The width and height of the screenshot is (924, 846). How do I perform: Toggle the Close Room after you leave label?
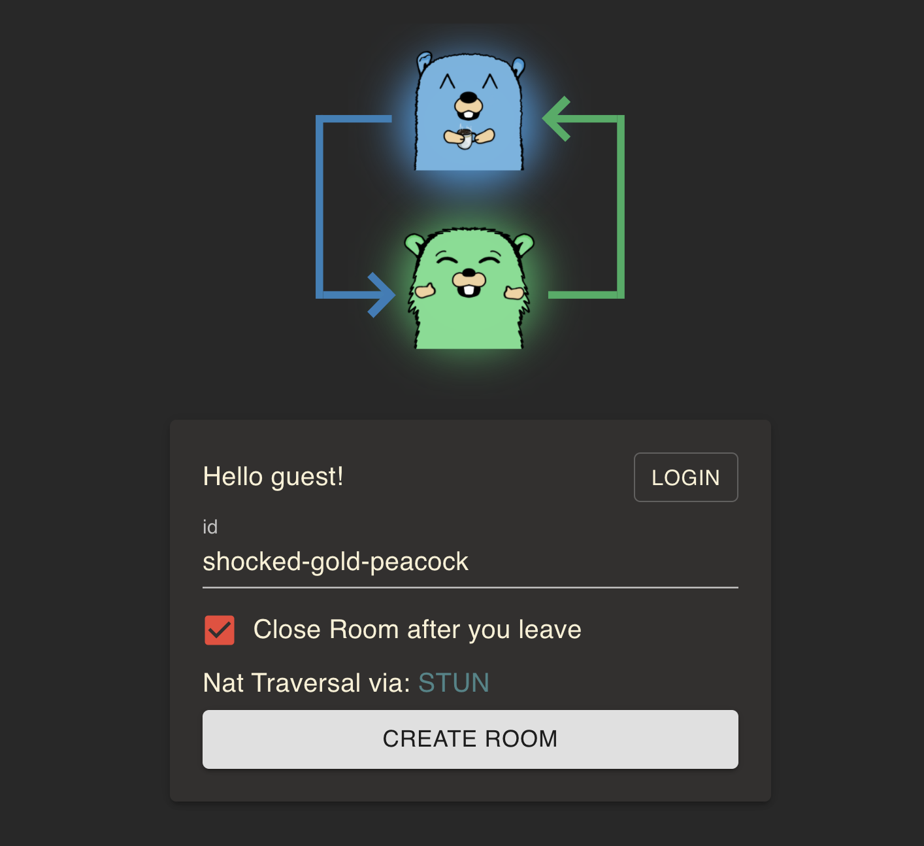pos(417,630)
